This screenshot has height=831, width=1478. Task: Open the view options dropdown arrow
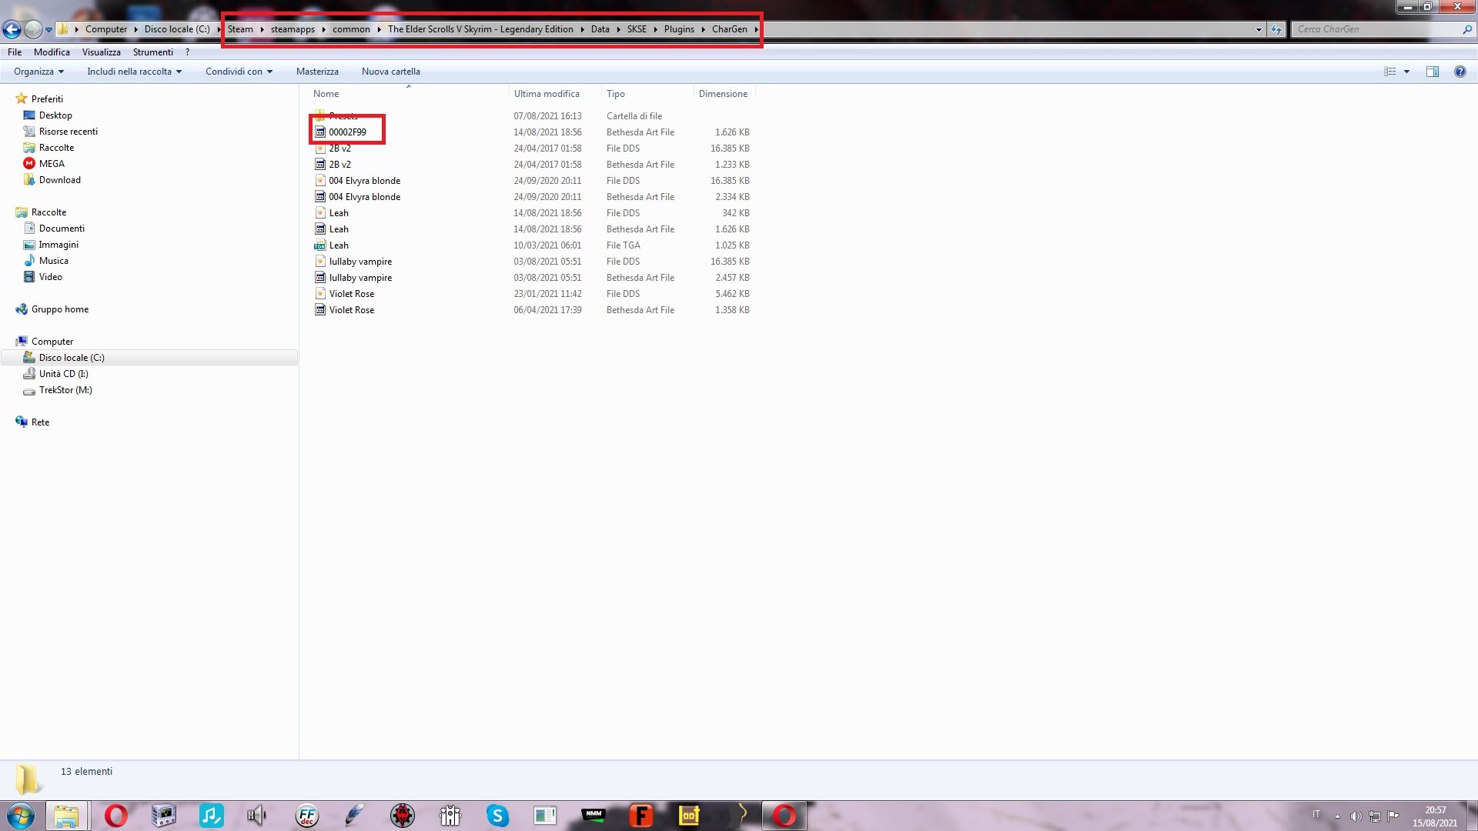point(1406,72)
